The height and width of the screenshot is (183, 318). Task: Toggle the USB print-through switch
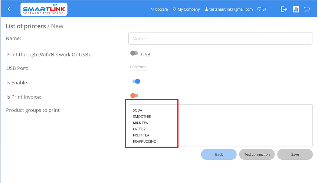[x=134, y=54]
